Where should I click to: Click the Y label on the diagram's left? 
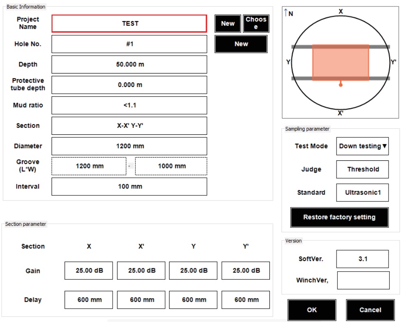click(x=289, y=62)
